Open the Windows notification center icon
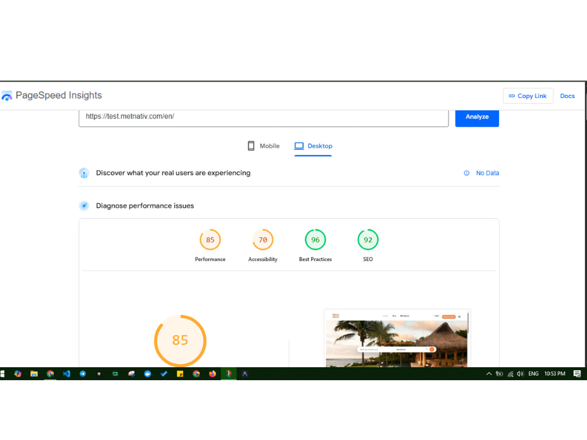Screen dimensions: 587x440 point(577,374)
